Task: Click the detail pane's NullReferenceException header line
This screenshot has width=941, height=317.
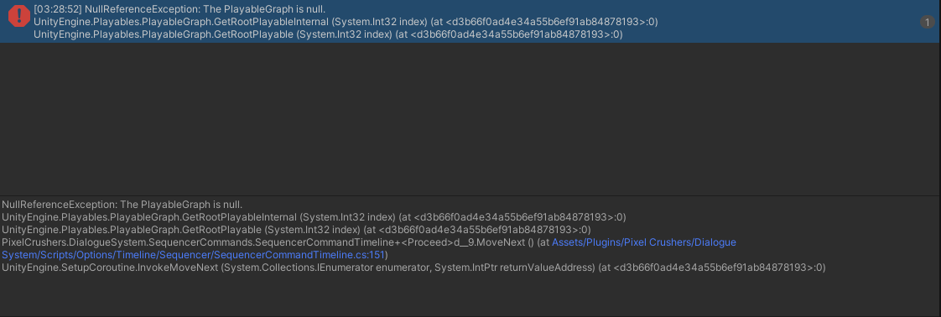Action: pyautogui.click(x=122, y=205)
